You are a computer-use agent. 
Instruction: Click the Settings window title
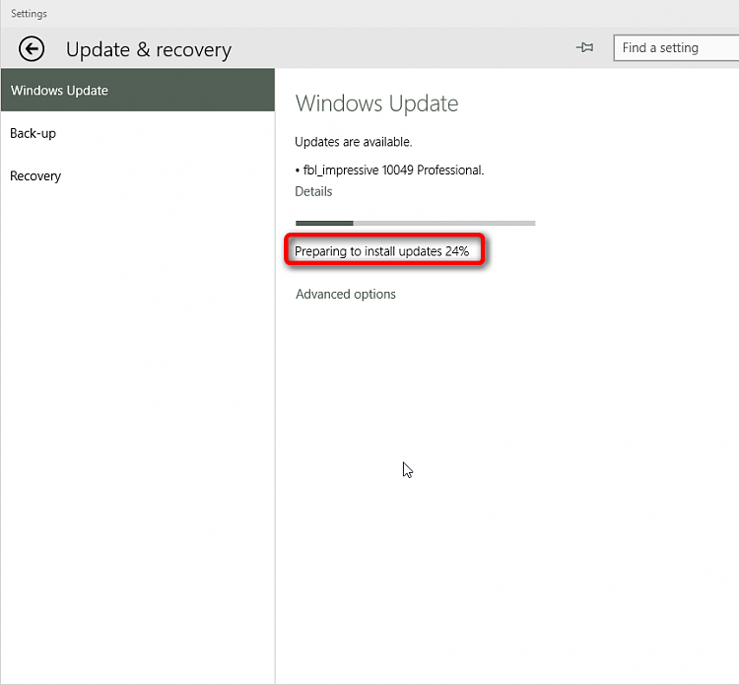tap(29, 13)
